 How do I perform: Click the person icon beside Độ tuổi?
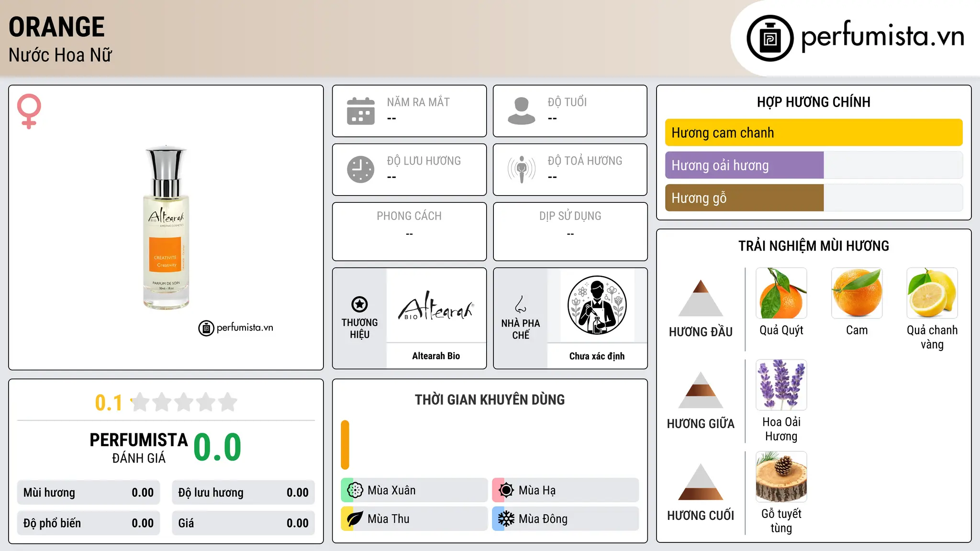click(x=522, y=111)
